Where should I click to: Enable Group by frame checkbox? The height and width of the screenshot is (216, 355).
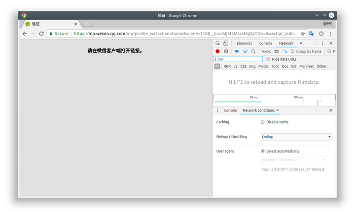point(292,51)
